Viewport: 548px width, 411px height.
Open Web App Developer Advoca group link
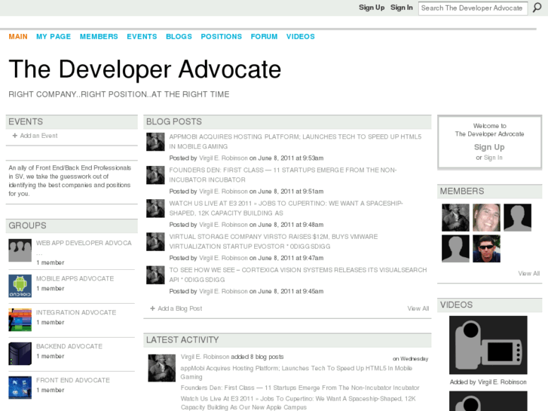tap(84, 243)
